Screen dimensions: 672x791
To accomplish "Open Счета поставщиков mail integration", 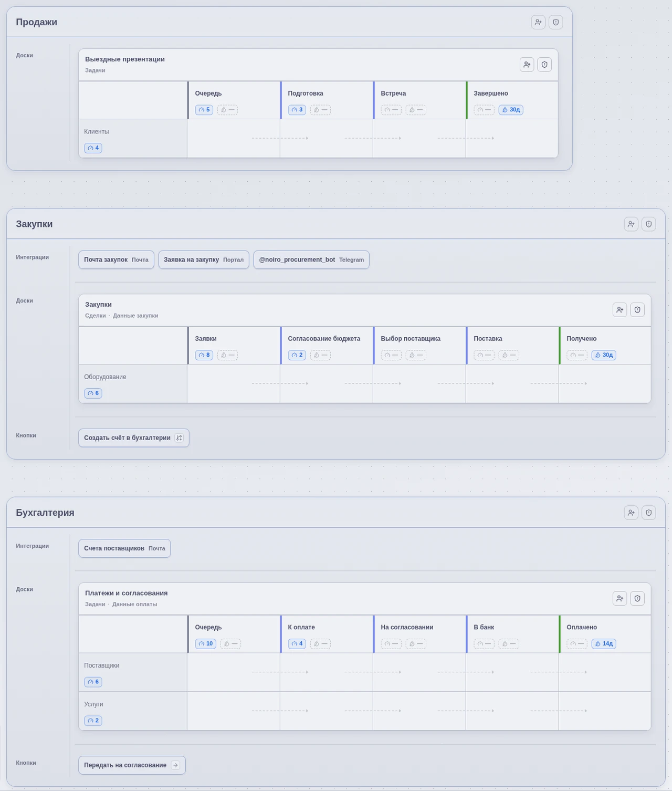I will coord(124,548).
